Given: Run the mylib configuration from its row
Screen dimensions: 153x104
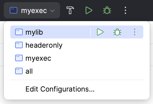Looking at the screenshot, I should [100, 32].
